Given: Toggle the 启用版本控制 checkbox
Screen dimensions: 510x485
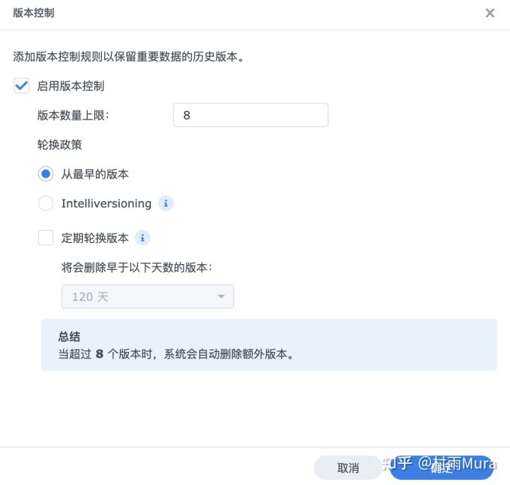Looking at the screenshot, I should click(22, 86).
